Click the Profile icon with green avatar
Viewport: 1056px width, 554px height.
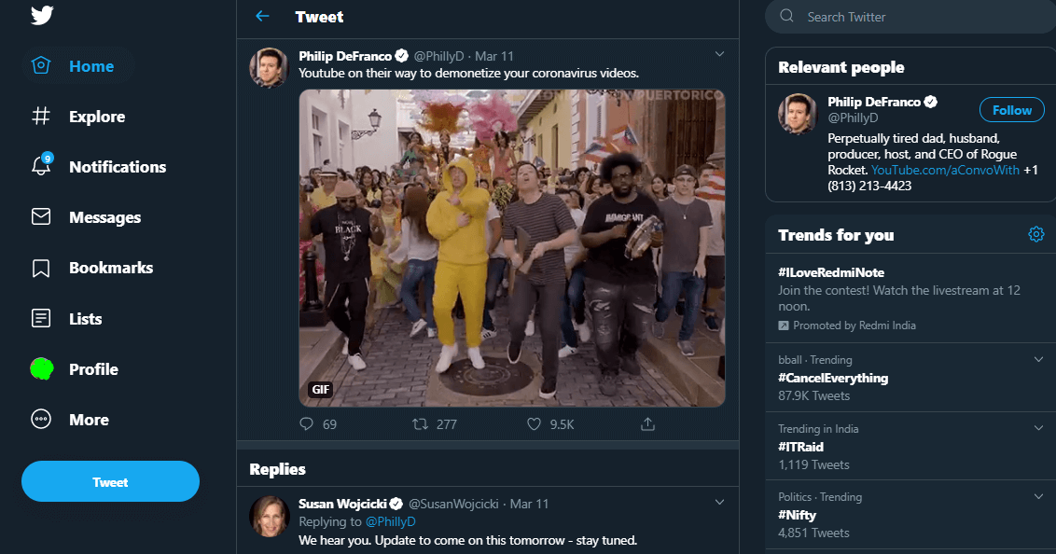tap(41, 368)
